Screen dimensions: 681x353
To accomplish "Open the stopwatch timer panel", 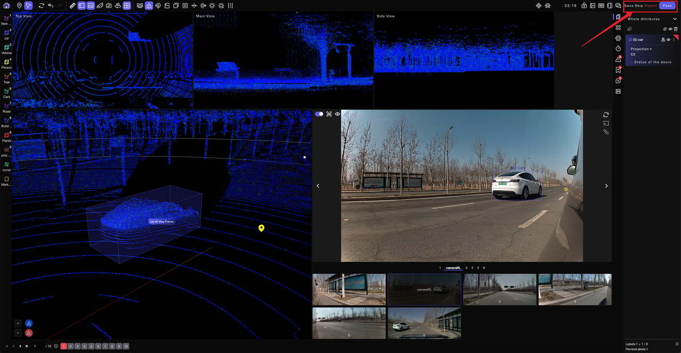I will coord(618,49).
